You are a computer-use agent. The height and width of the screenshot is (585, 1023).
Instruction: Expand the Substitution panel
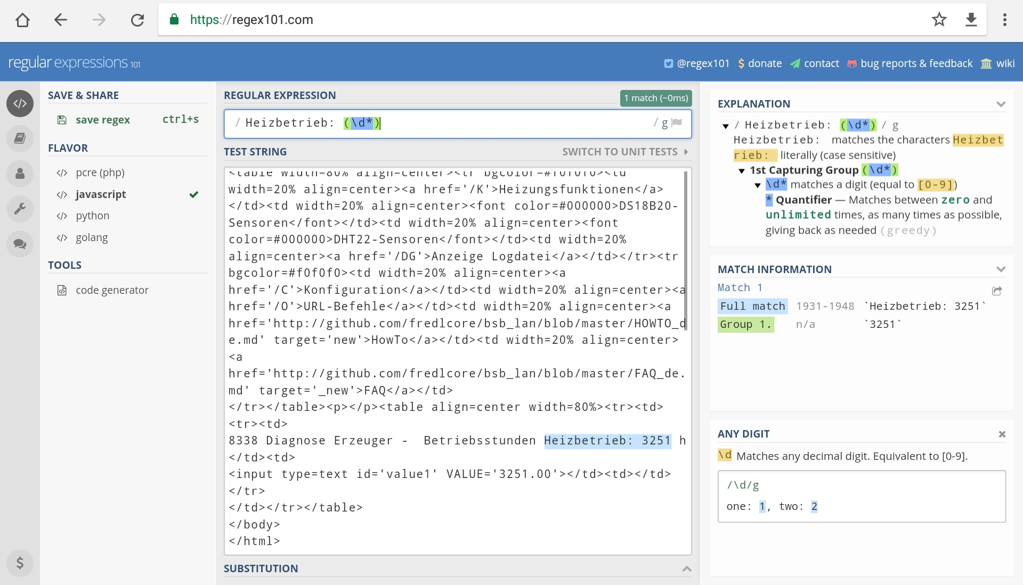pyautogui.click(x=687, y=568)
